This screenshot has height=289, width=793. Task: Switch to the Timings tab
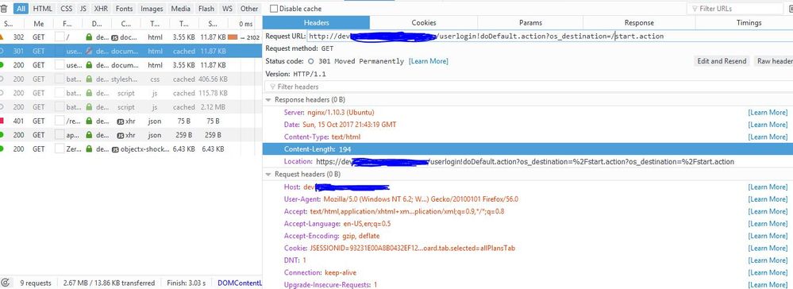pyautogui.click(x=749, y=23)
